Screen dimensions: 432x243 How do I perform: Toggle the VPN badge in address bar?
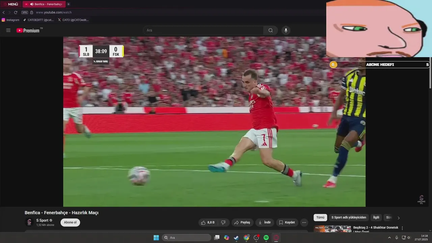[25, 12]
